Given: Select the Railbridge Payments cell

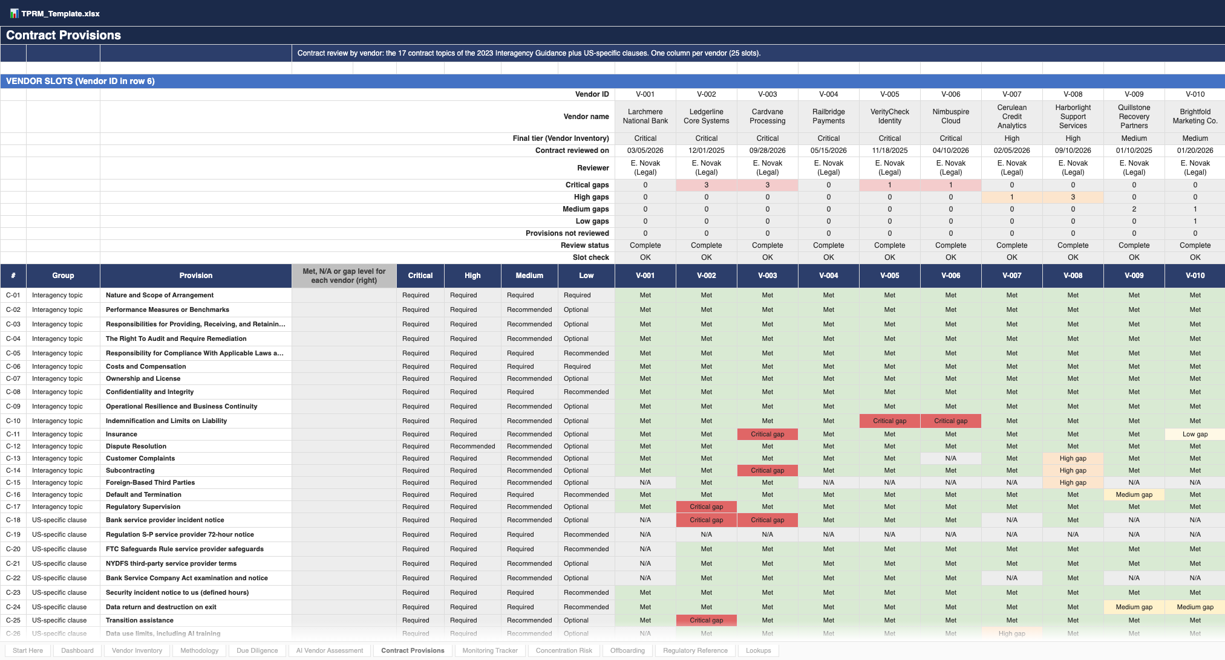Looking at the screenshot, I should (x=829, y=117).
